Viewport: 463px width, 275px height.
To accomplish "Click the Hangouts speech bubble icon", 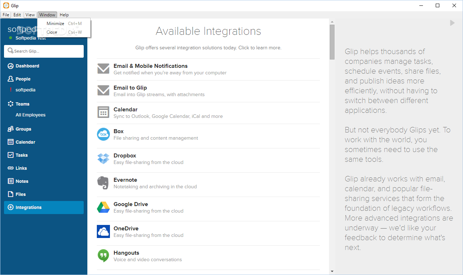I will 103,256.
